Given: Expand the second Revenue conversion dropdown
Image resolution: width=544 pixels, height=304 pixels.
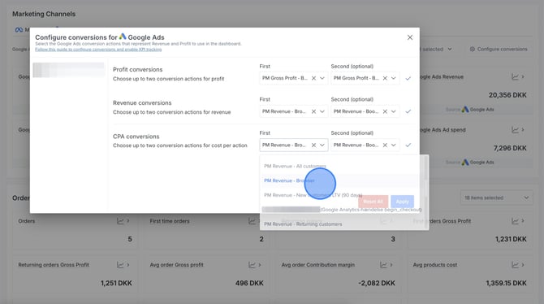Looking at the screenshot, I should [x=394, y=111].
